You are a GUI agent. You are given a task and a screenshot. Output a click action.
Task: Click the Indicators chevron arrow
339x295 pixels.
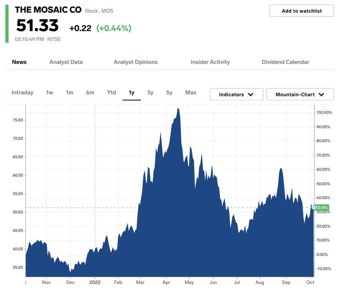250,94
